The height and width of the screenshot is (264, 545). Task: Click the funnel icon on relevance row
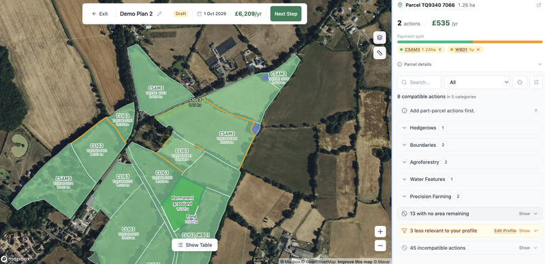[404, 231]
